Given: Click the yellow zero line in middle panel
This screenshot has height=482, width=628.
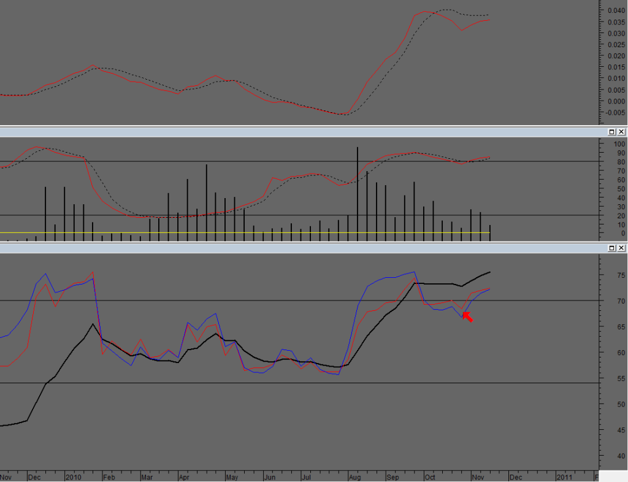Looking at the screenshot, I should (x=245, y=232).
